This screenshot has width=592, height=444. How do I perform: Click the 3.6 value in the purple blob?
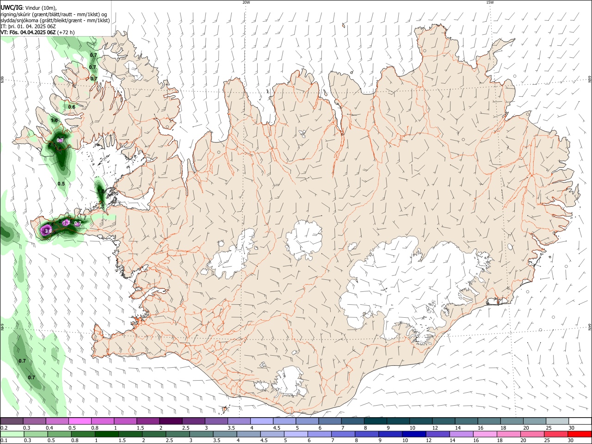48,230
